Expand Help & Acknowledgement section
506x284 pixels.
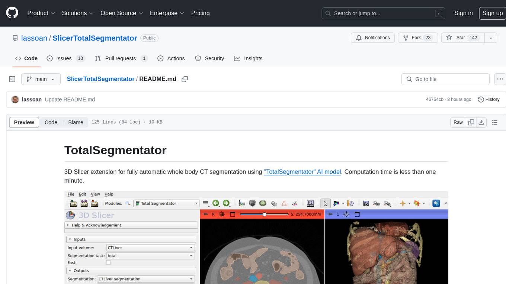132,225
